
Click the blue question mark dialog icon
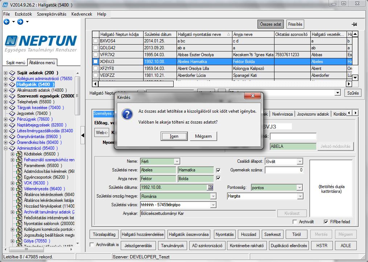point(127,114)
